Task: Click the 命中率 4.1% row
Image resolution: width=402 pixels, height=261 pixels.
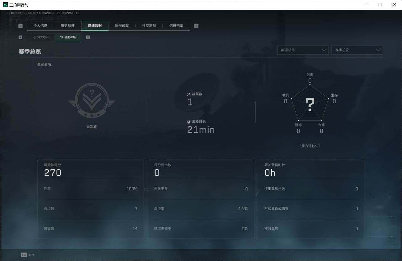Action: (x=201, y=209)
